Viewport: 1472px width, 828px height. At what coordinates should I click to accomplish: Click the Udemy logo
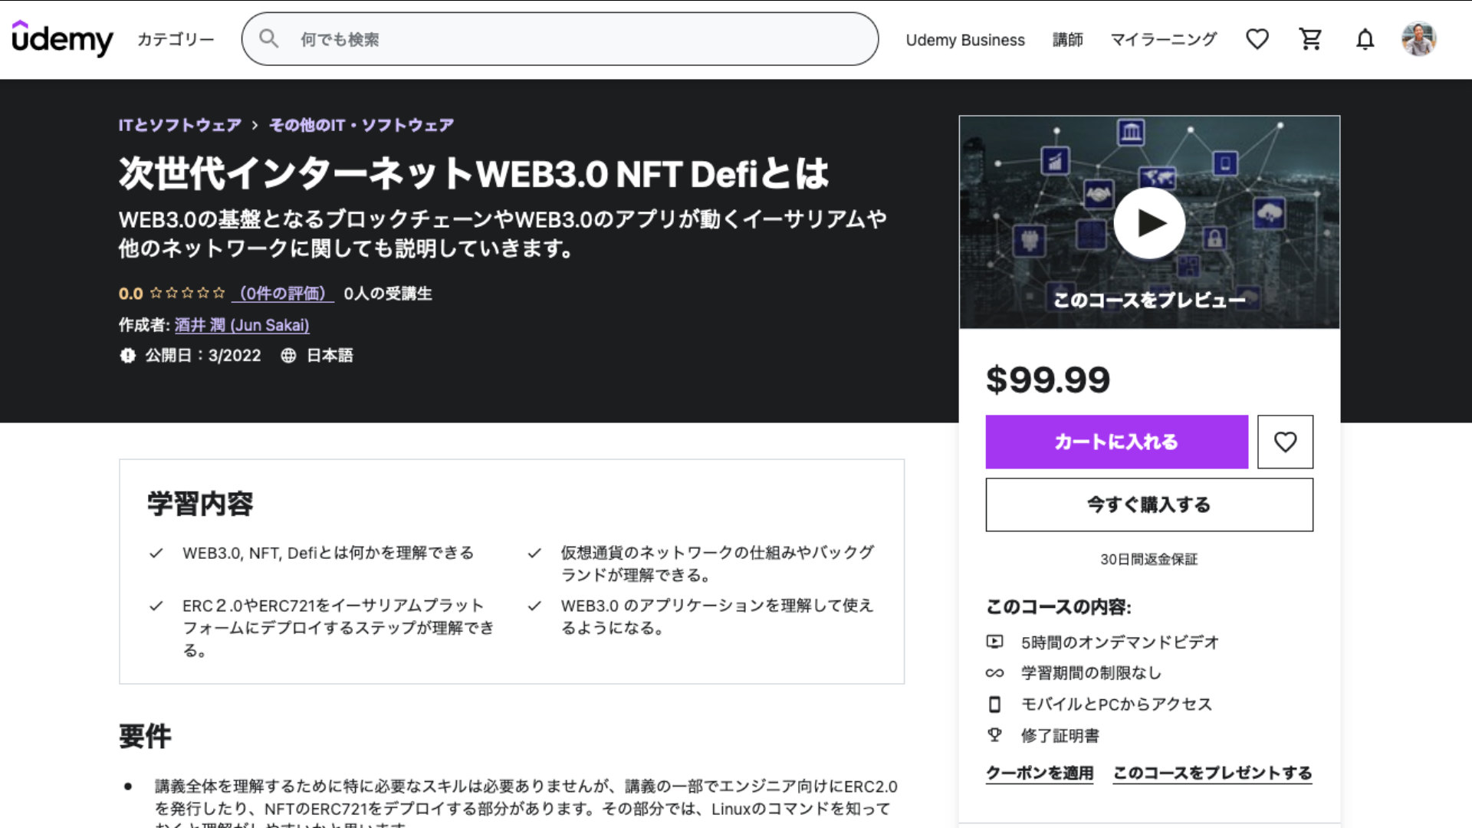click(x=62, y=39)
